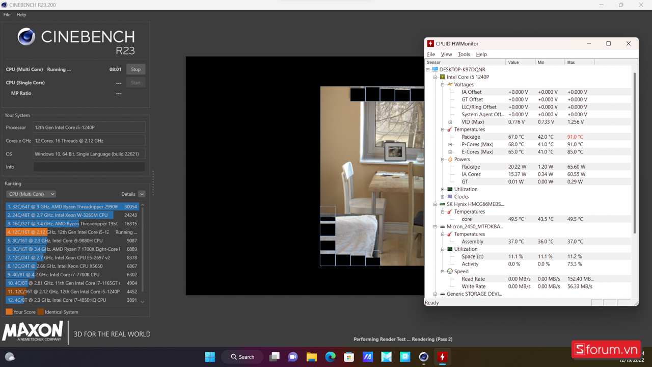Collapse the Intel Core i5 1240P node

coord(436,77)
